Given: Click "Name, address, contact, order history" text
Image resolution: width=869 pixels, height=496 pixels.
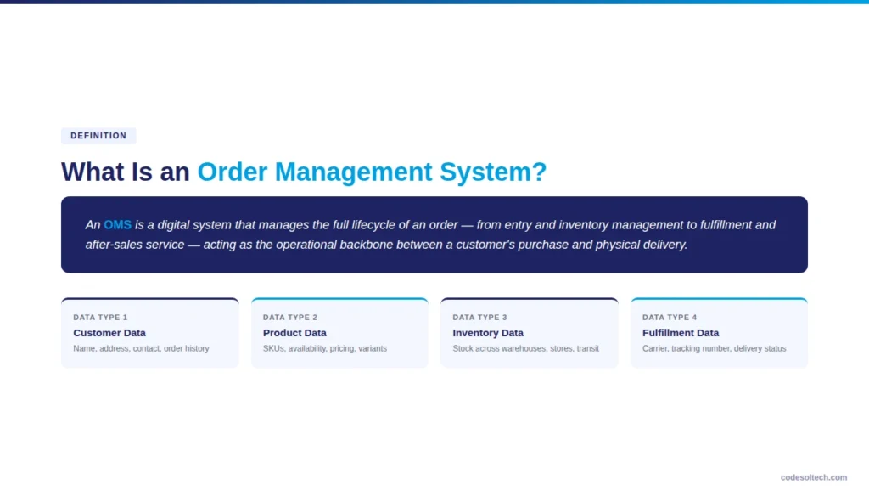Looking at the screenshot, I should tap(141, 348).
